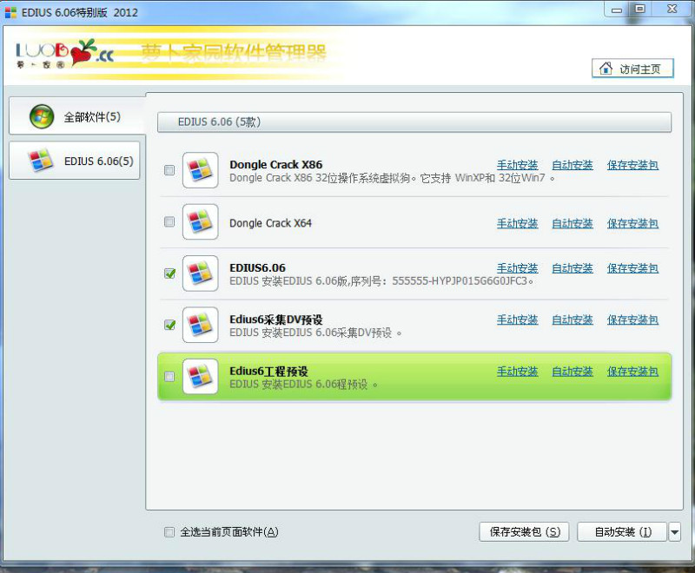Screen dimensions: 695x573
Task: Click the home icon on 访问主页 button
Action: [606, 69]
